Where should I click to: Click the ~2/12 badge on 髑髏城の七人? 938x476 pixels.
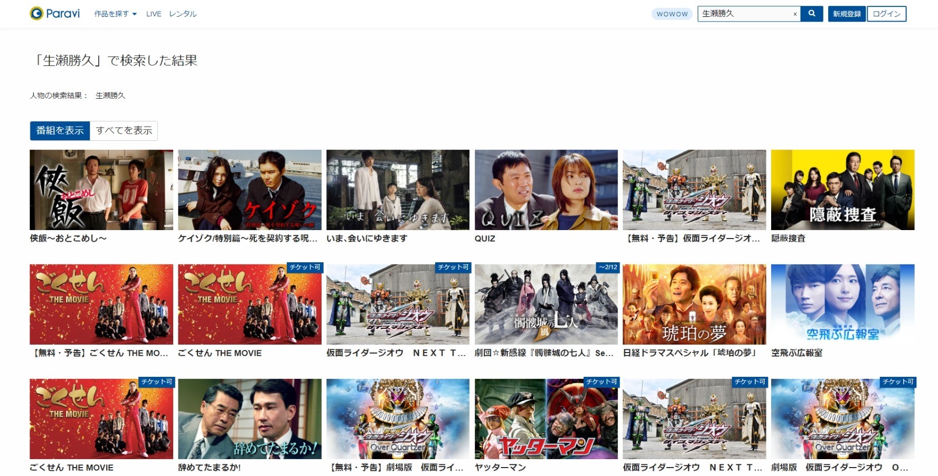(x=607, y=268)
